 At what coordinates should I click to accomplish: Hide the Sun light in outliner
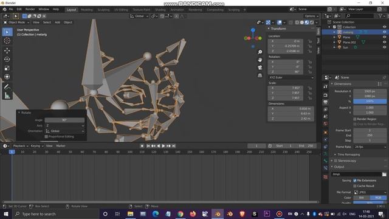[x=384, y=47]
